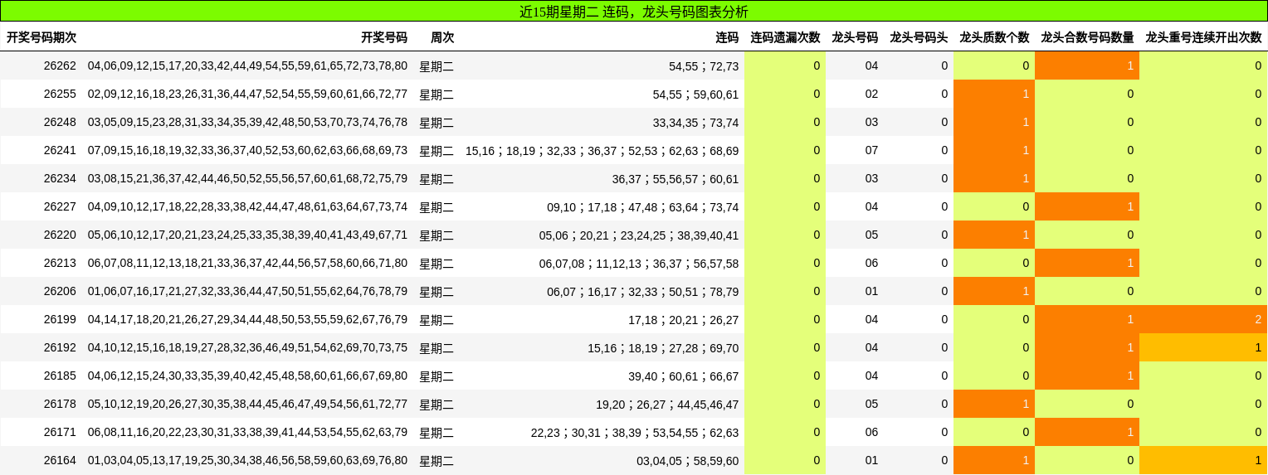Click the 连码 cell 54,55；59,60,61

(695, 95)
